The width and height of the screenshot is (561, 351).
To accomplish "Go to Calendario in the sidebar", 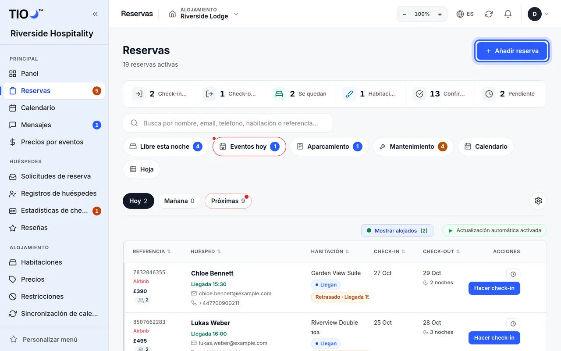I will 54,108.
